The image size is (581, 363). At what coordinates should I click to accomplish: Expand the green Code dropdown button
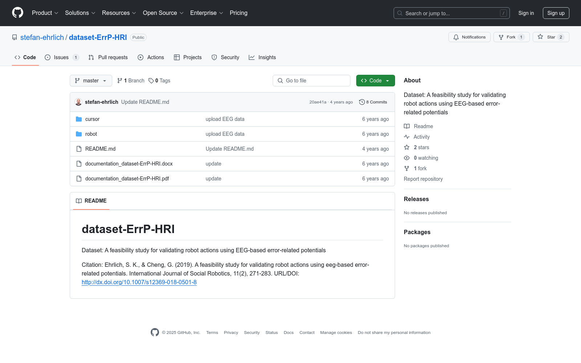[375, 81]
